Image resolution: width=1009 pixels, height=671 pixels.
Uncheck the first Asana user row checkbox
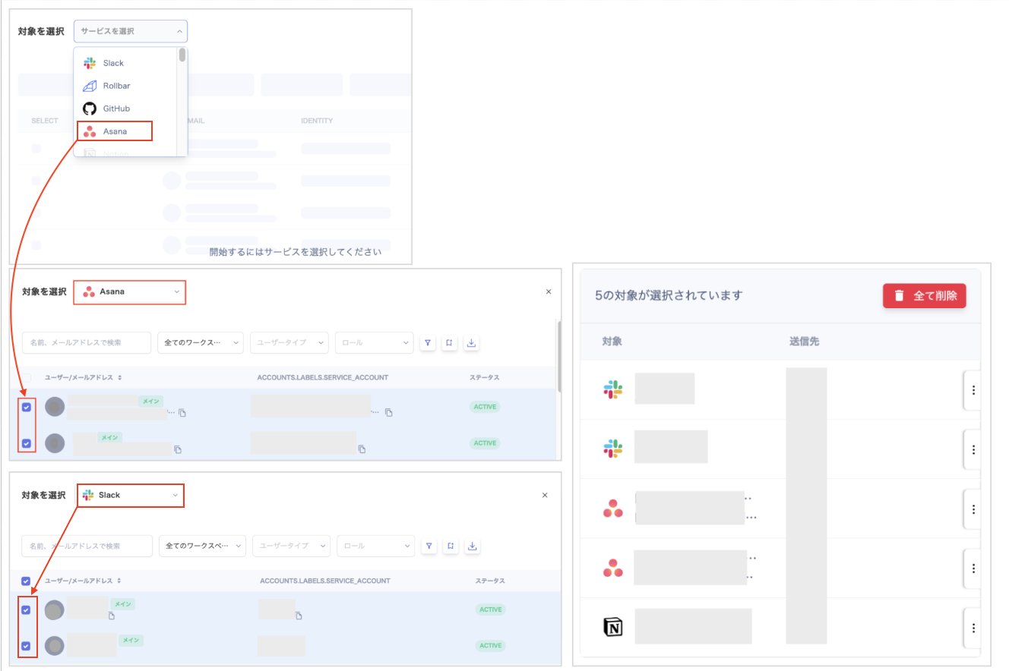pos(27,407)
